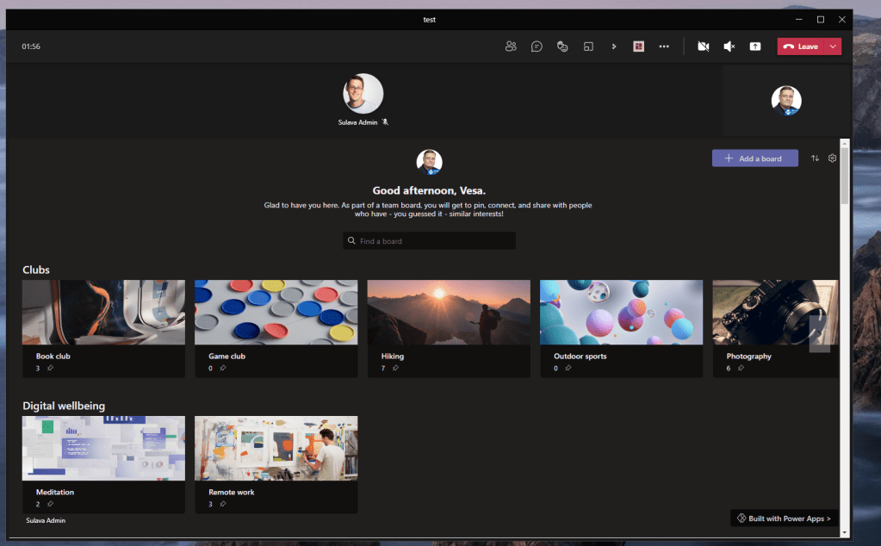Open the reactions menu icon
The width and height of the screenshot is (881, 546).
click(562, 47)
